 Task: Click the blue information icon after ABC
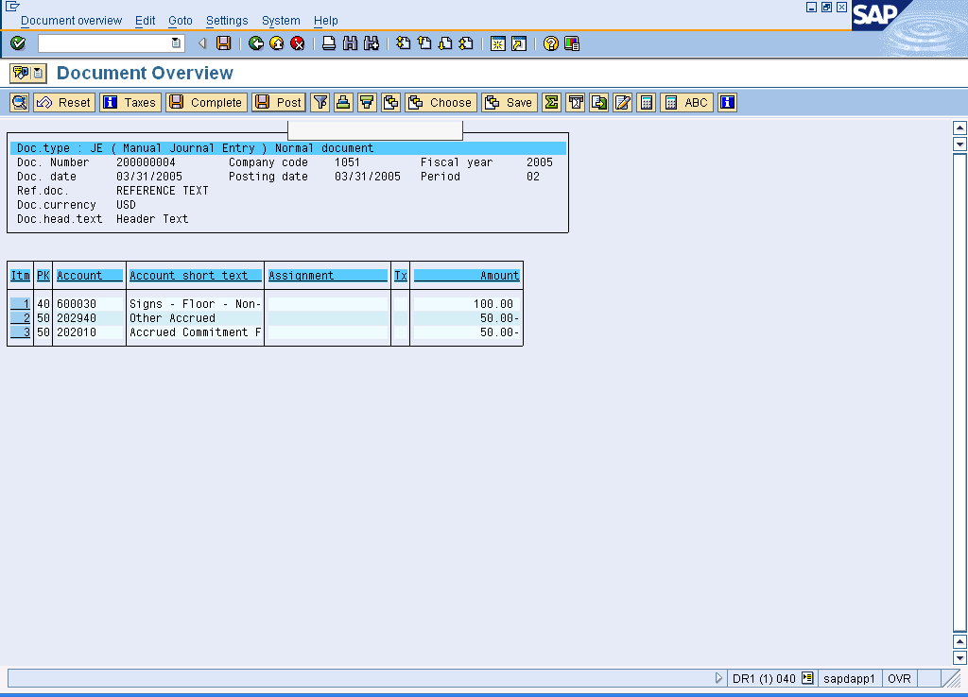(x=727, y=102)
